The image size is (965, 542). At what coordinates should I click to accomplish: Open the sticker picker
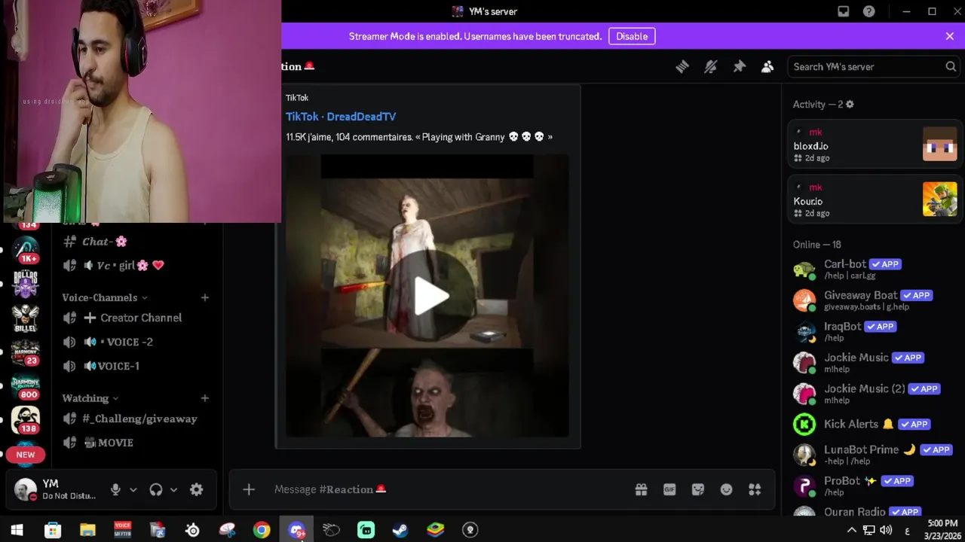click(x=698, y=489)
